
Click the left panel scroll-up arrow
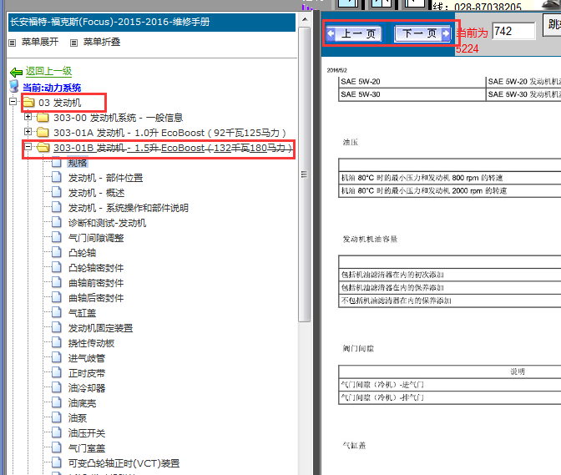point(305,20)
